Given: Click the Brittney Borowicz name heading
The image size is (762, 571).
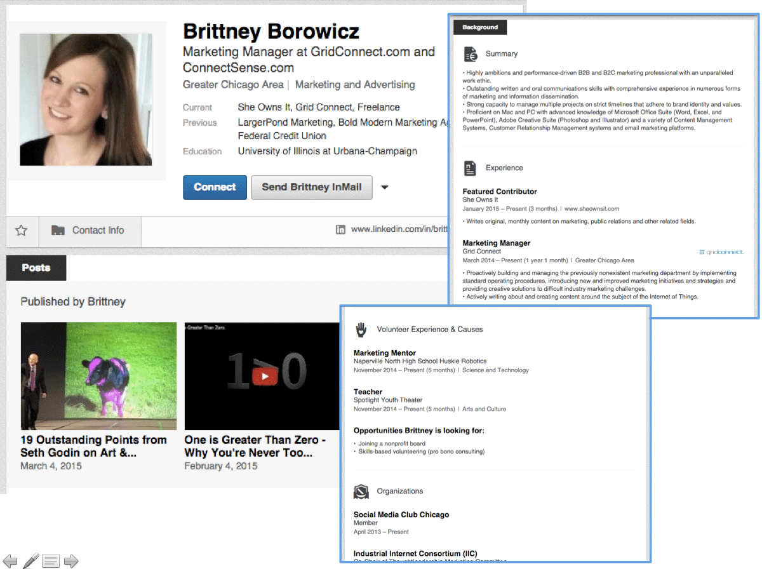Looking at the screenshot, I should [x=271, y=31].
